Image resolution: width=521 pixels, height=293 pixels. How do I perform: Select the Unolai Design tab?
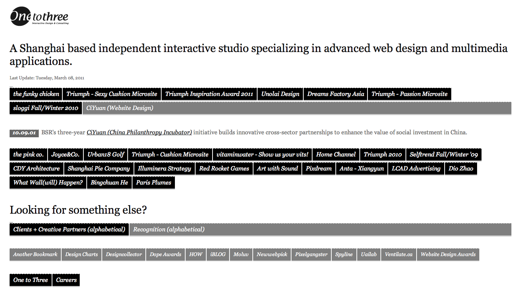tap(280, 94)
